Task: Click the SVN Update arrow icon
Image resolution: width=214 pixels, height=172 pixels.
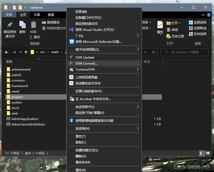Action: (x=71, y=57)
